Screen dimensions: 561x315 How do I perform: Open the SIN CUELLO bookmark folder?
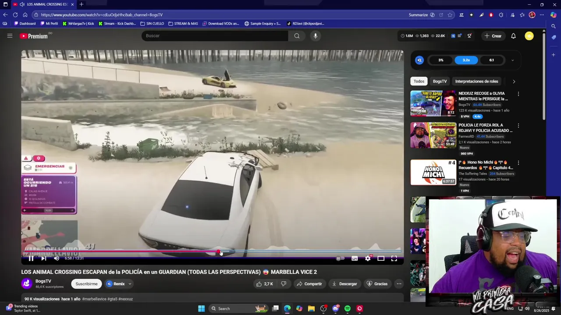[x=152, y=24]
